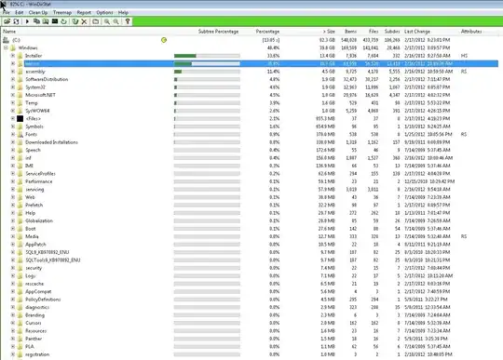Click the Expand play-arrow toolbar icon

tap(27, 21)
